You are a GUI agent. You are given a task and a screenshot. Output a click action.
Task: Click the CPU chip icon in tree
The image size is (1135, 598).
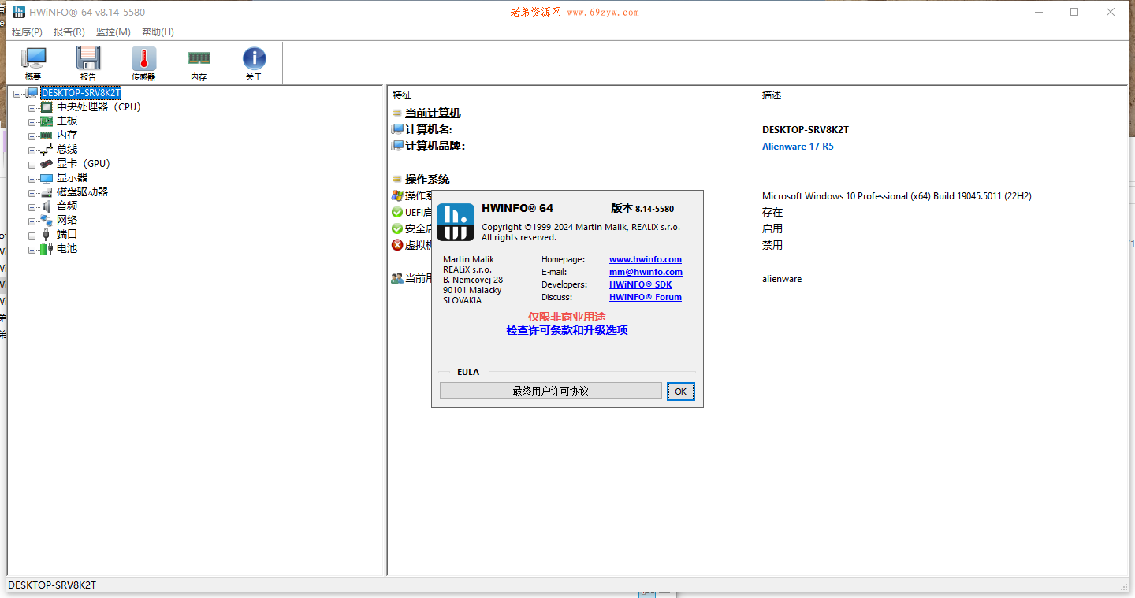[47, 107]
